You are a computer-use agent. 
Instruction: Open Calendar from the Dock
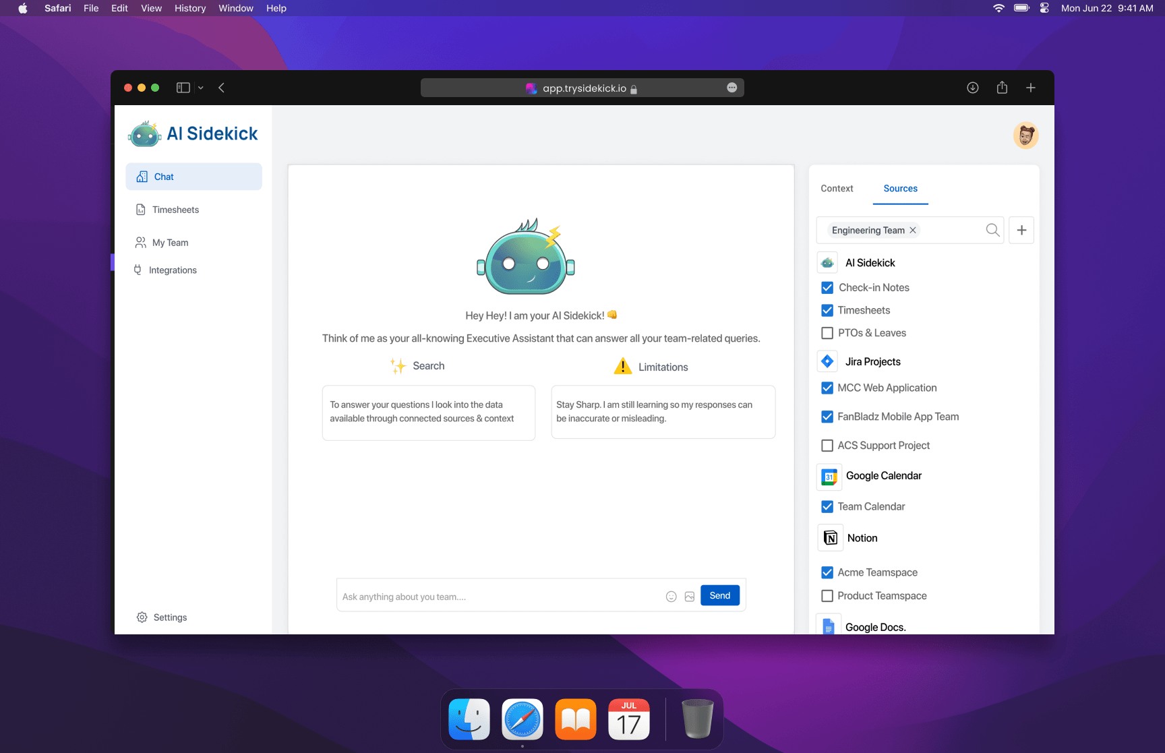coord(629,719)
